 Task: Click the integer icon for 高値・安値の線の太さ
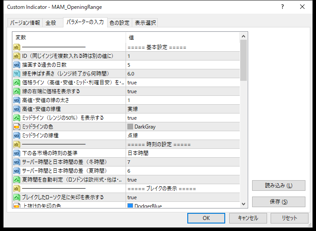pos(17,100)
